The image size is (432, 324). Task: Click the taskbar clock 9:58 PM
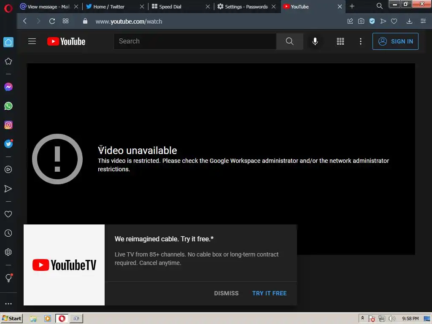point(410,319)
